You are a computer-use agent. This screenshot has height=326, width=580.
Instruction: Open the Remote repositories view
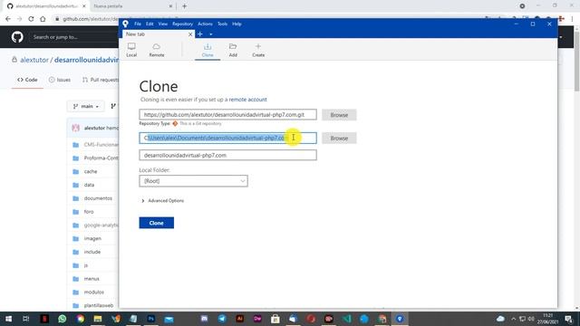(x=157, y=50)
